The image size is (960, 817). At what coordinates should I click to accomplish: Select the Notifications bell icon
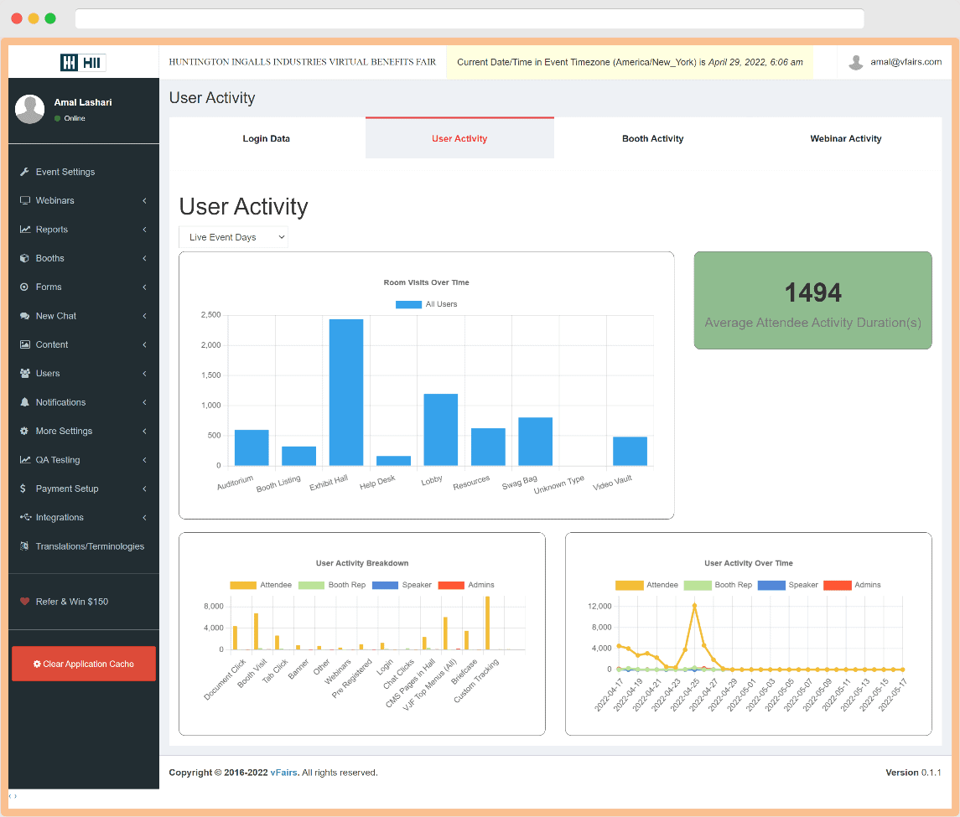point(27,402)
